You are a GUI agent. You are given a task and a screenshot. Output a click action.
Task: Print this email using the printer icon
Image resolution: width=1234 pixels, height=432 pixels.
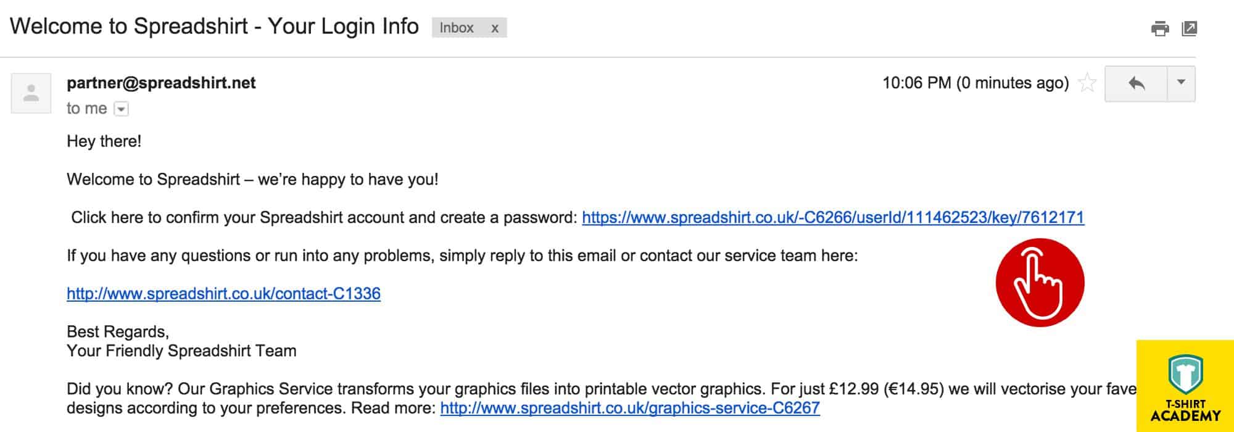coord(1160,28)
